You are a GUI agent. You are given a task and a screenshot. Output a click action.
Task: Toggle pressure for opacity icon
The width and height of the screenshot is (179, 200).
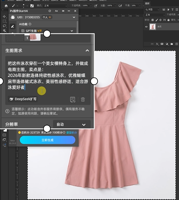point(96,6)
